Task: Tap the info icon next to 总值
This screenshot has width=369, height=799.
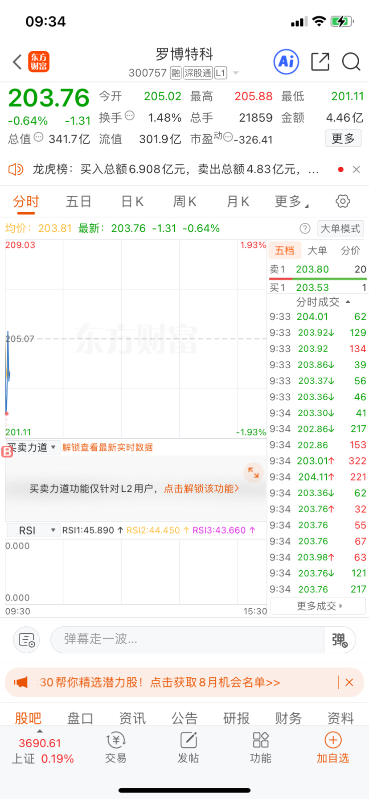Action: [39, 137]
